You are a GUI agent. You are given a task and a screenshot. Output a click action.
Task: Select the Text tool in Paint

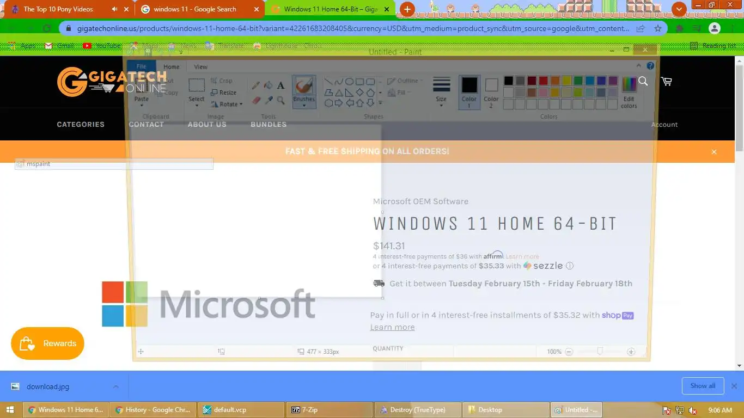(280, 85)
